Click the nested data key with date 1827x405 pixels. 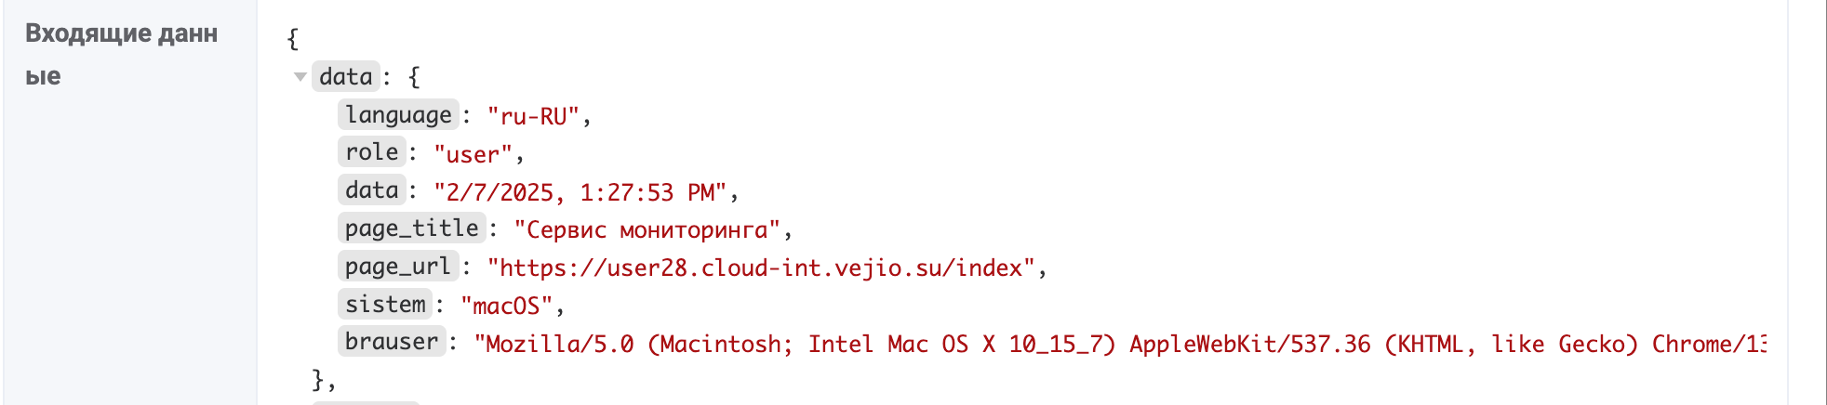(371, 190)
